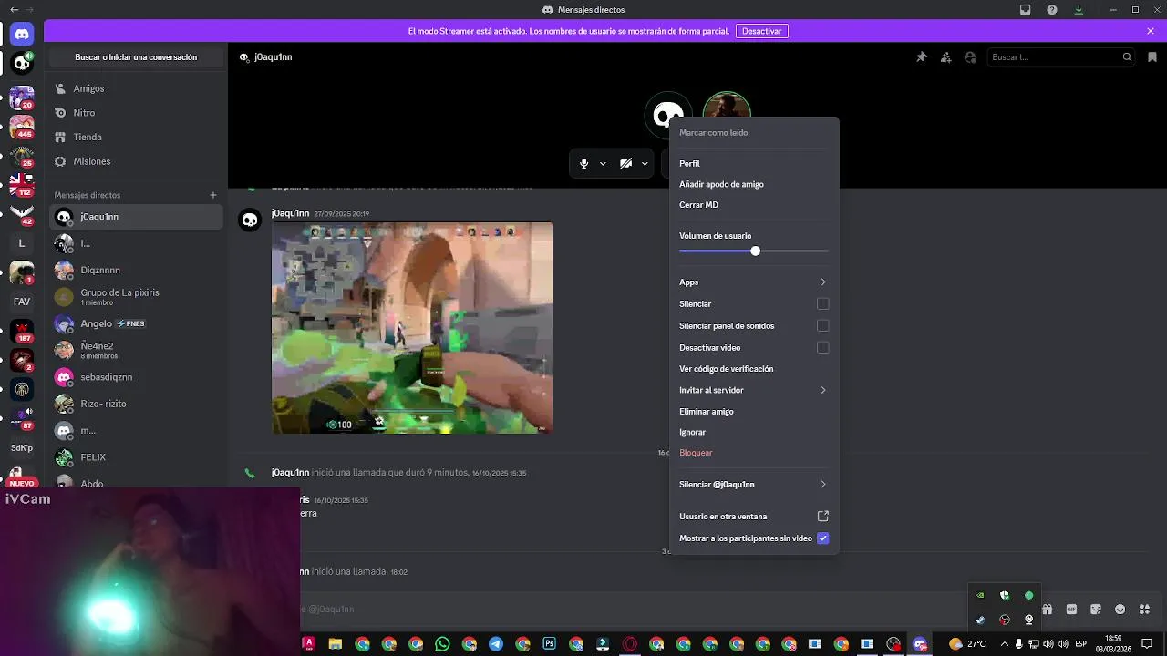Image resolution: width=1167 pixels, height=656 pixels.
Task: Expand the Apps submenu
Action: coord(754,282)
